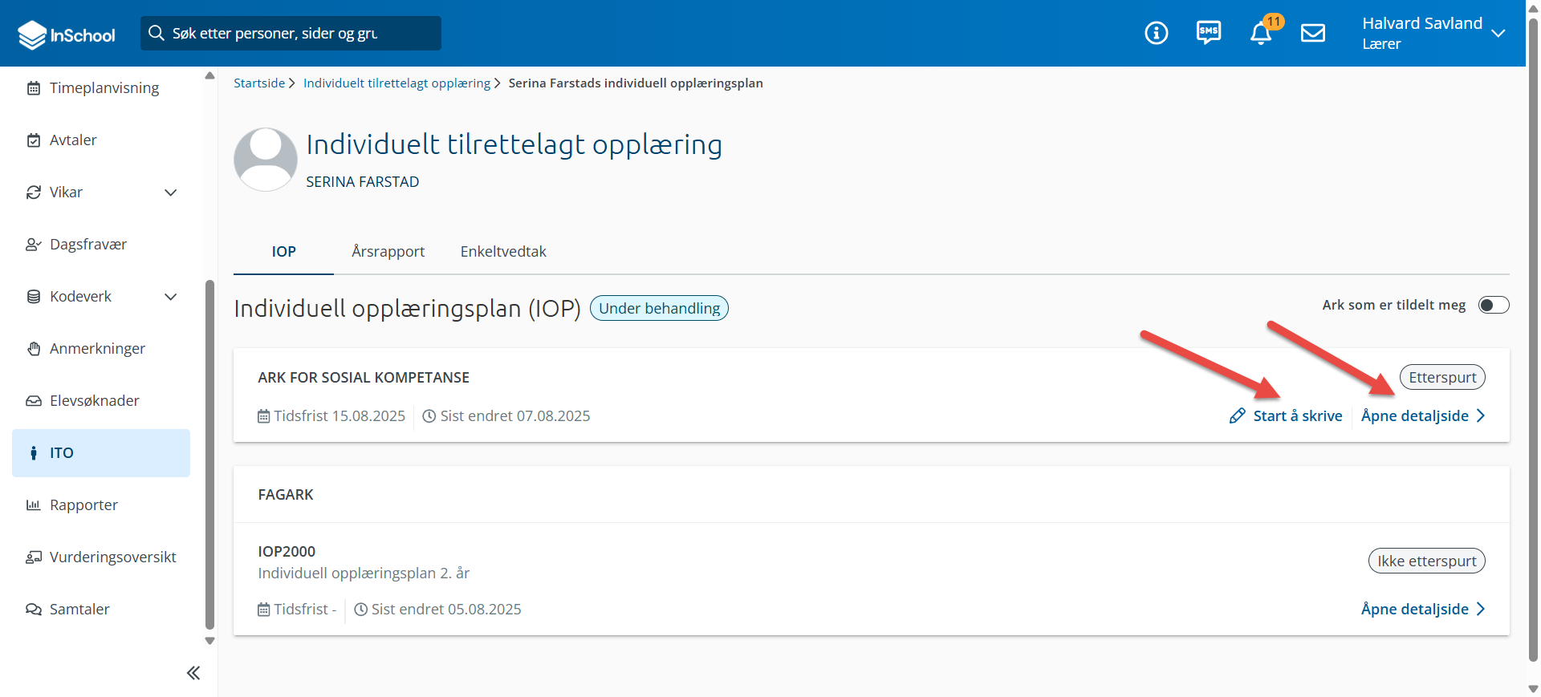The image size is (1541, 697).
Task: Click the Timeplanvisning calendar icon
Action: 34,88
